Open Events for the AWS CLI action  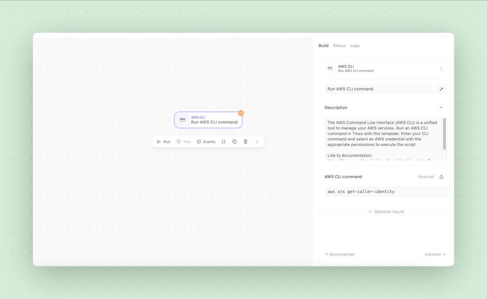[x=206, y=142]
